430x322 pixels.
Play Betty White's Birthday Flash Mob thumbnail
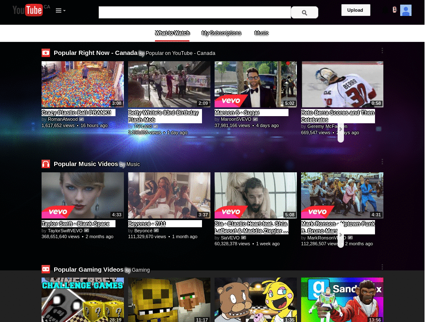(x=169, y=84)
